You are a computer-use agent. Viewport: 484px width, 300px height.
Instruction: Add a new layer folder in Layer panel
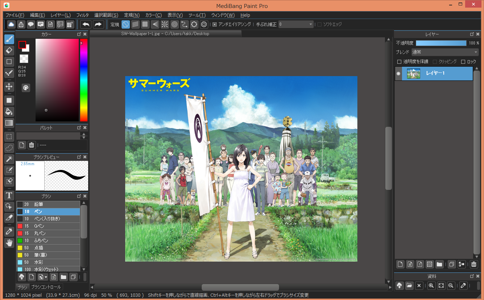tap(439, 264)
